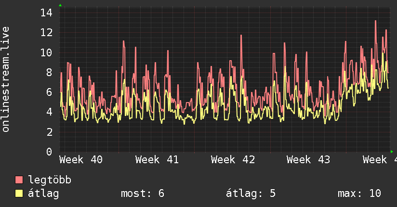The width and height of the screenshot is (397, 207).
Task: Click the Week 41 axis label
Action: [157, 160]
